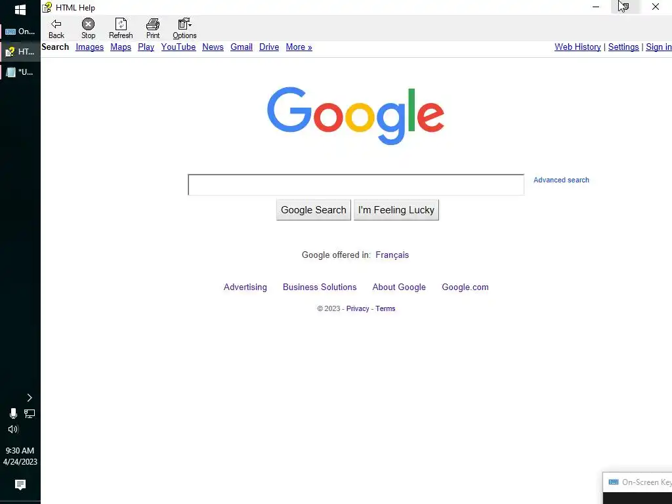Open the network tray icon
Image resolution: width=672 pixels, height=504 pixels.
(x=30, y=413)
